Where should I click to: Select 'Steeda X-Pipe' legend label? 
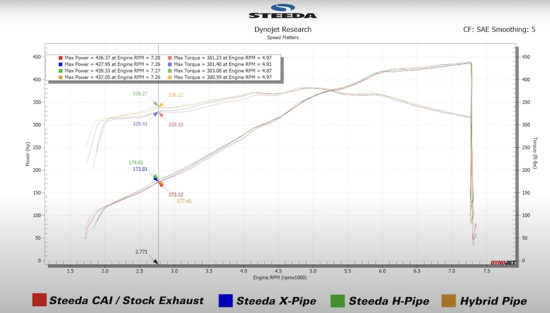point(277,301)
